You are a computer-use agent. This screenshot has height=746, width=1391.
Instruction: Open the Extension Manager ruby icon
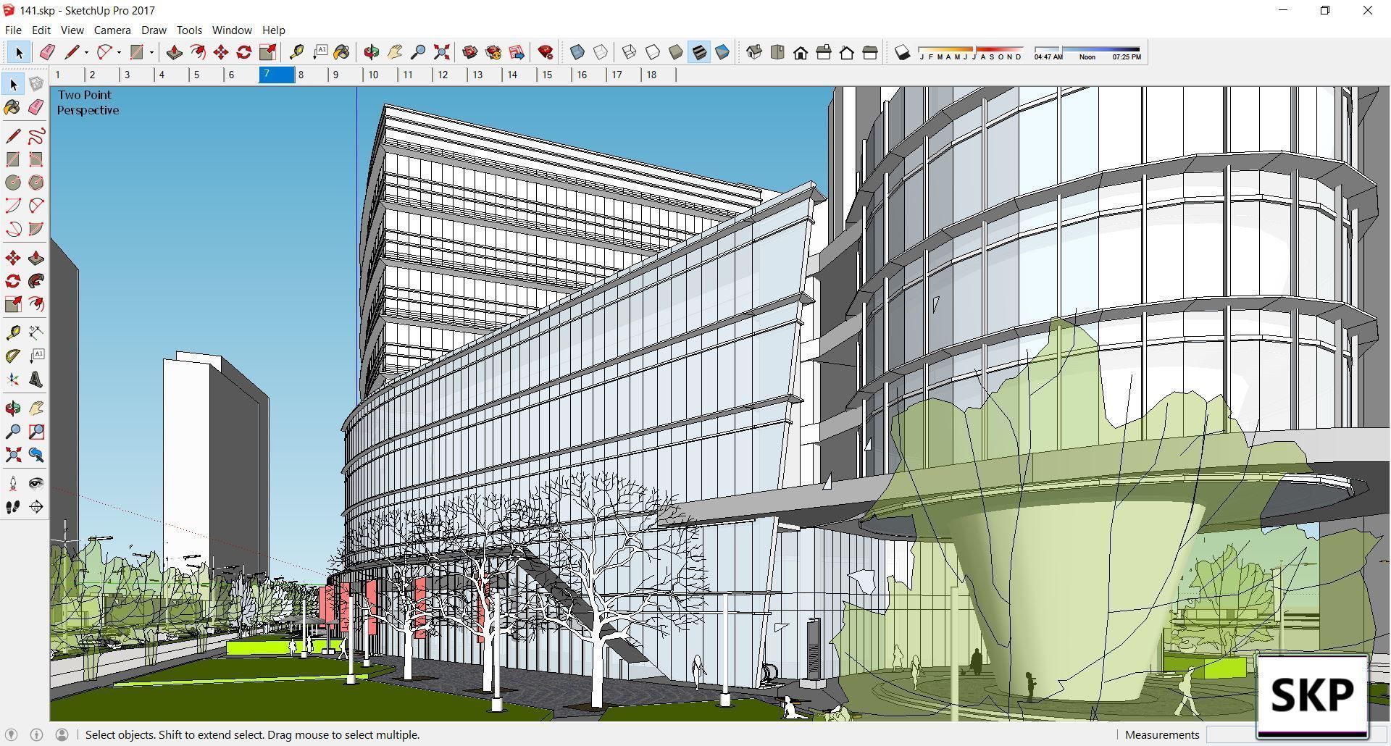[546, 52]
